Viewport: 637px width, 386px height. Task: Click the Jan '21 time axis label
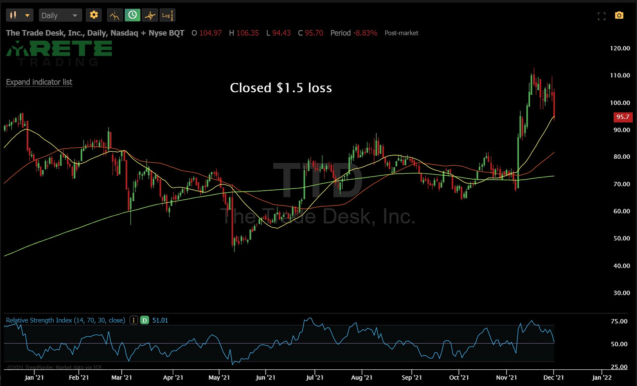coord(34,377)
